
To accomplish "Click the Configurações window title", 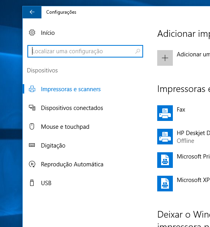I will (x=61, y=12).
